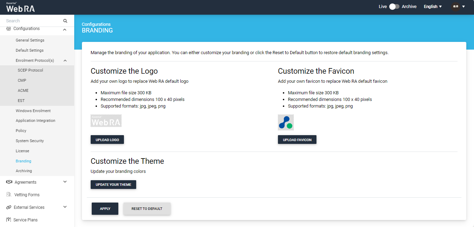Screen dimensions: 474x227
Task: Toggle the Live/Archive switch
Action: point(394,7)
